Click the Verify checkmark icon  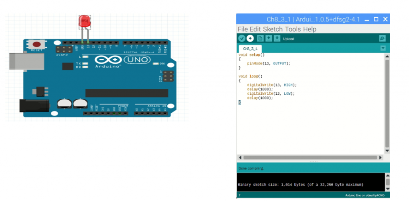pos(242,39)
